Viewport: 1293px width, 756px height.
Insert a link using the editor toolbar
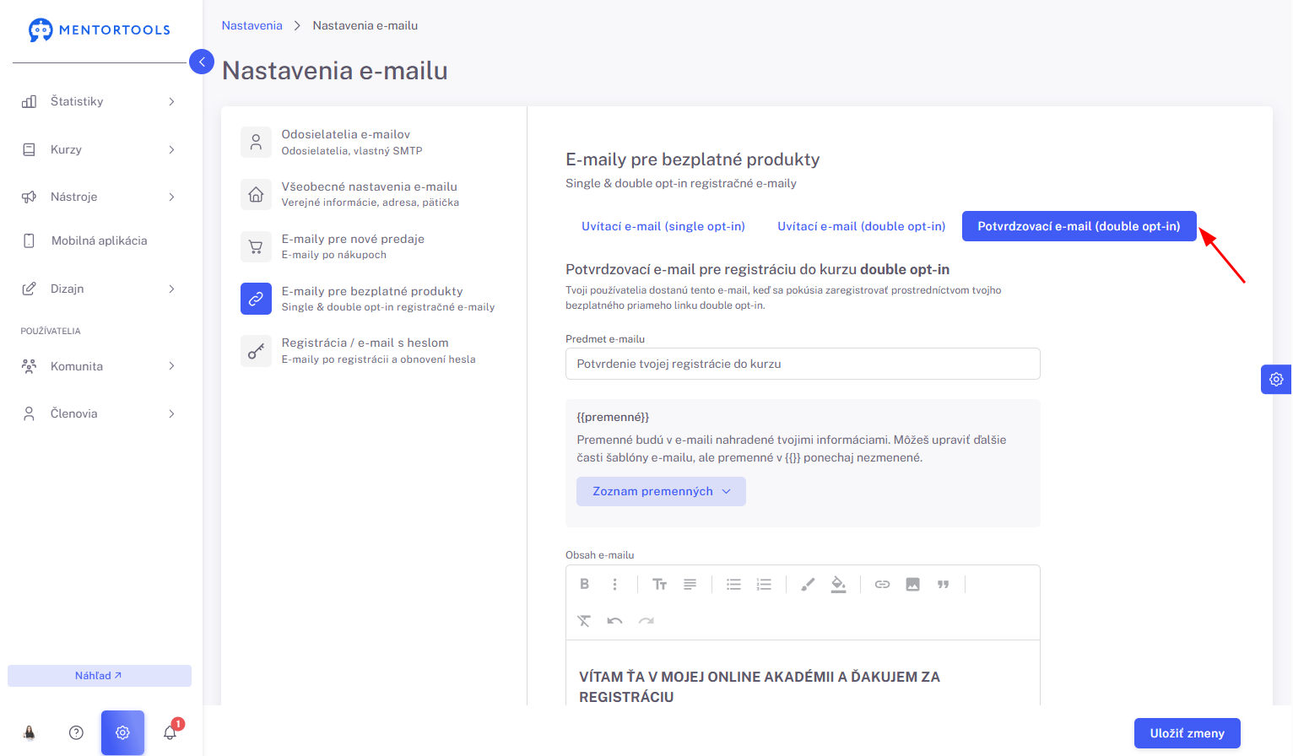[x=882, y=584]
